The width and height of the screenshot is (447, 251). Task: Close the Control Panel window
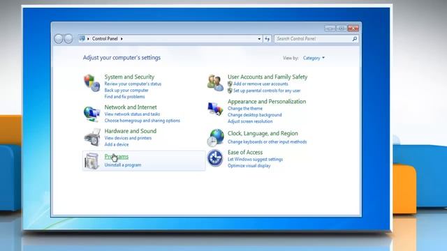(x=353, y=28)
